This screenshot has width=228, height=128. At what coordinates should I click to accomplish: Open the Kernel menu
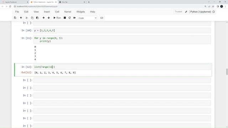(x=68, y=12)
